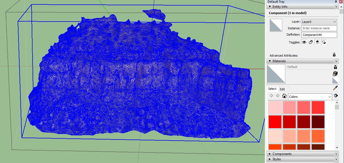Click the color list scrollbar up arrow
This screenshot has height=163, width=344.
337,102
